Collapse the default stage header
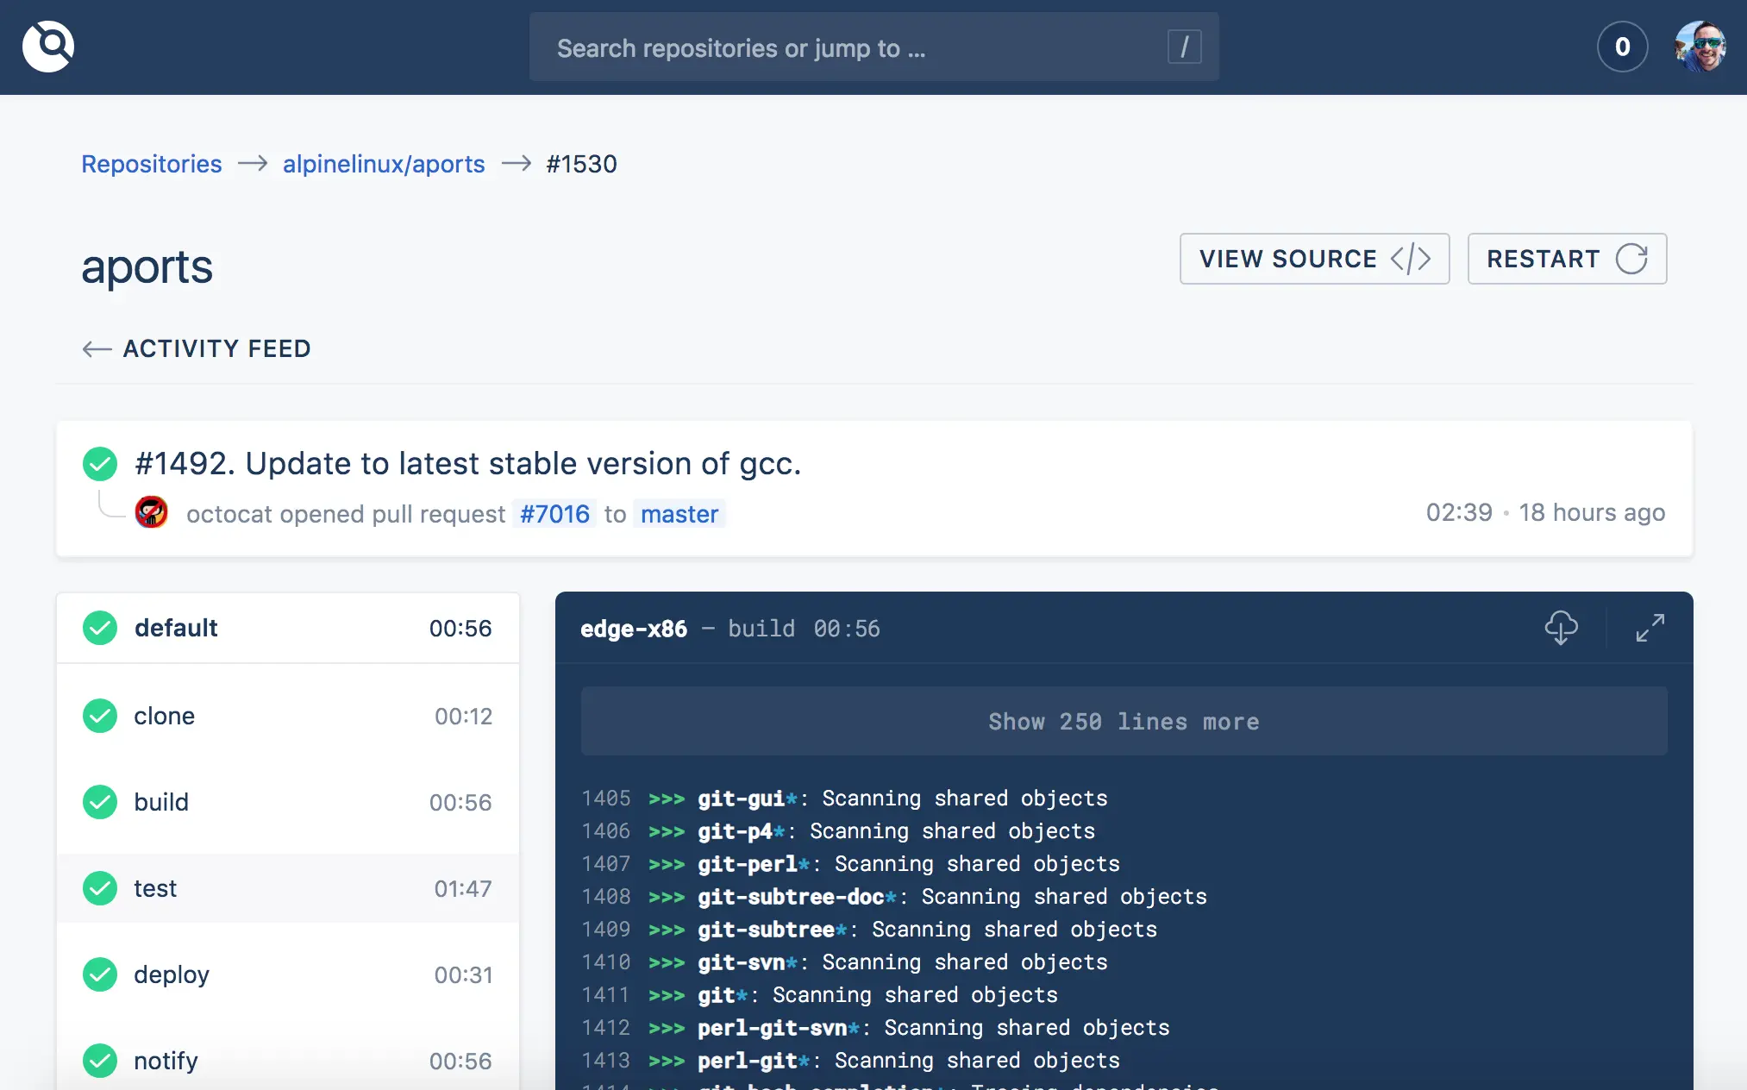The image size is (1747, 1090). click(288, 628)
